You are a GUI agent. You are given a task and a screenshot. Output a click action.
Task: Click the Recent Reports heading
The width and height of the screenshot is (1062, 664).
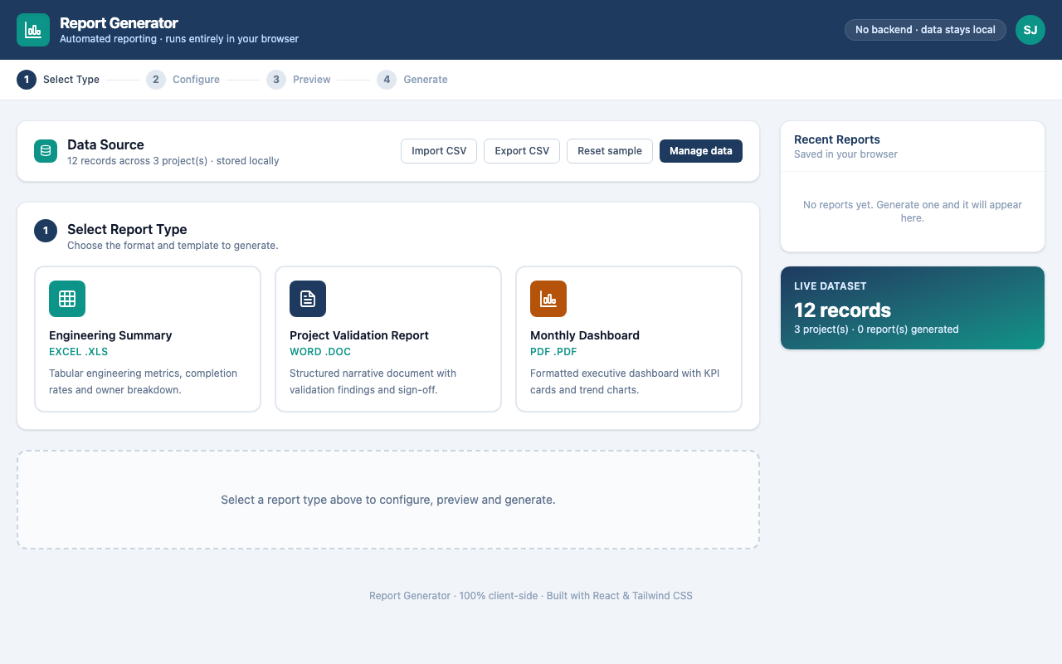[837, 139]
